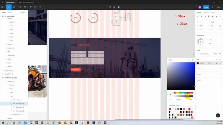Open horizontal constraint Left dropdown

pos(210,40)
